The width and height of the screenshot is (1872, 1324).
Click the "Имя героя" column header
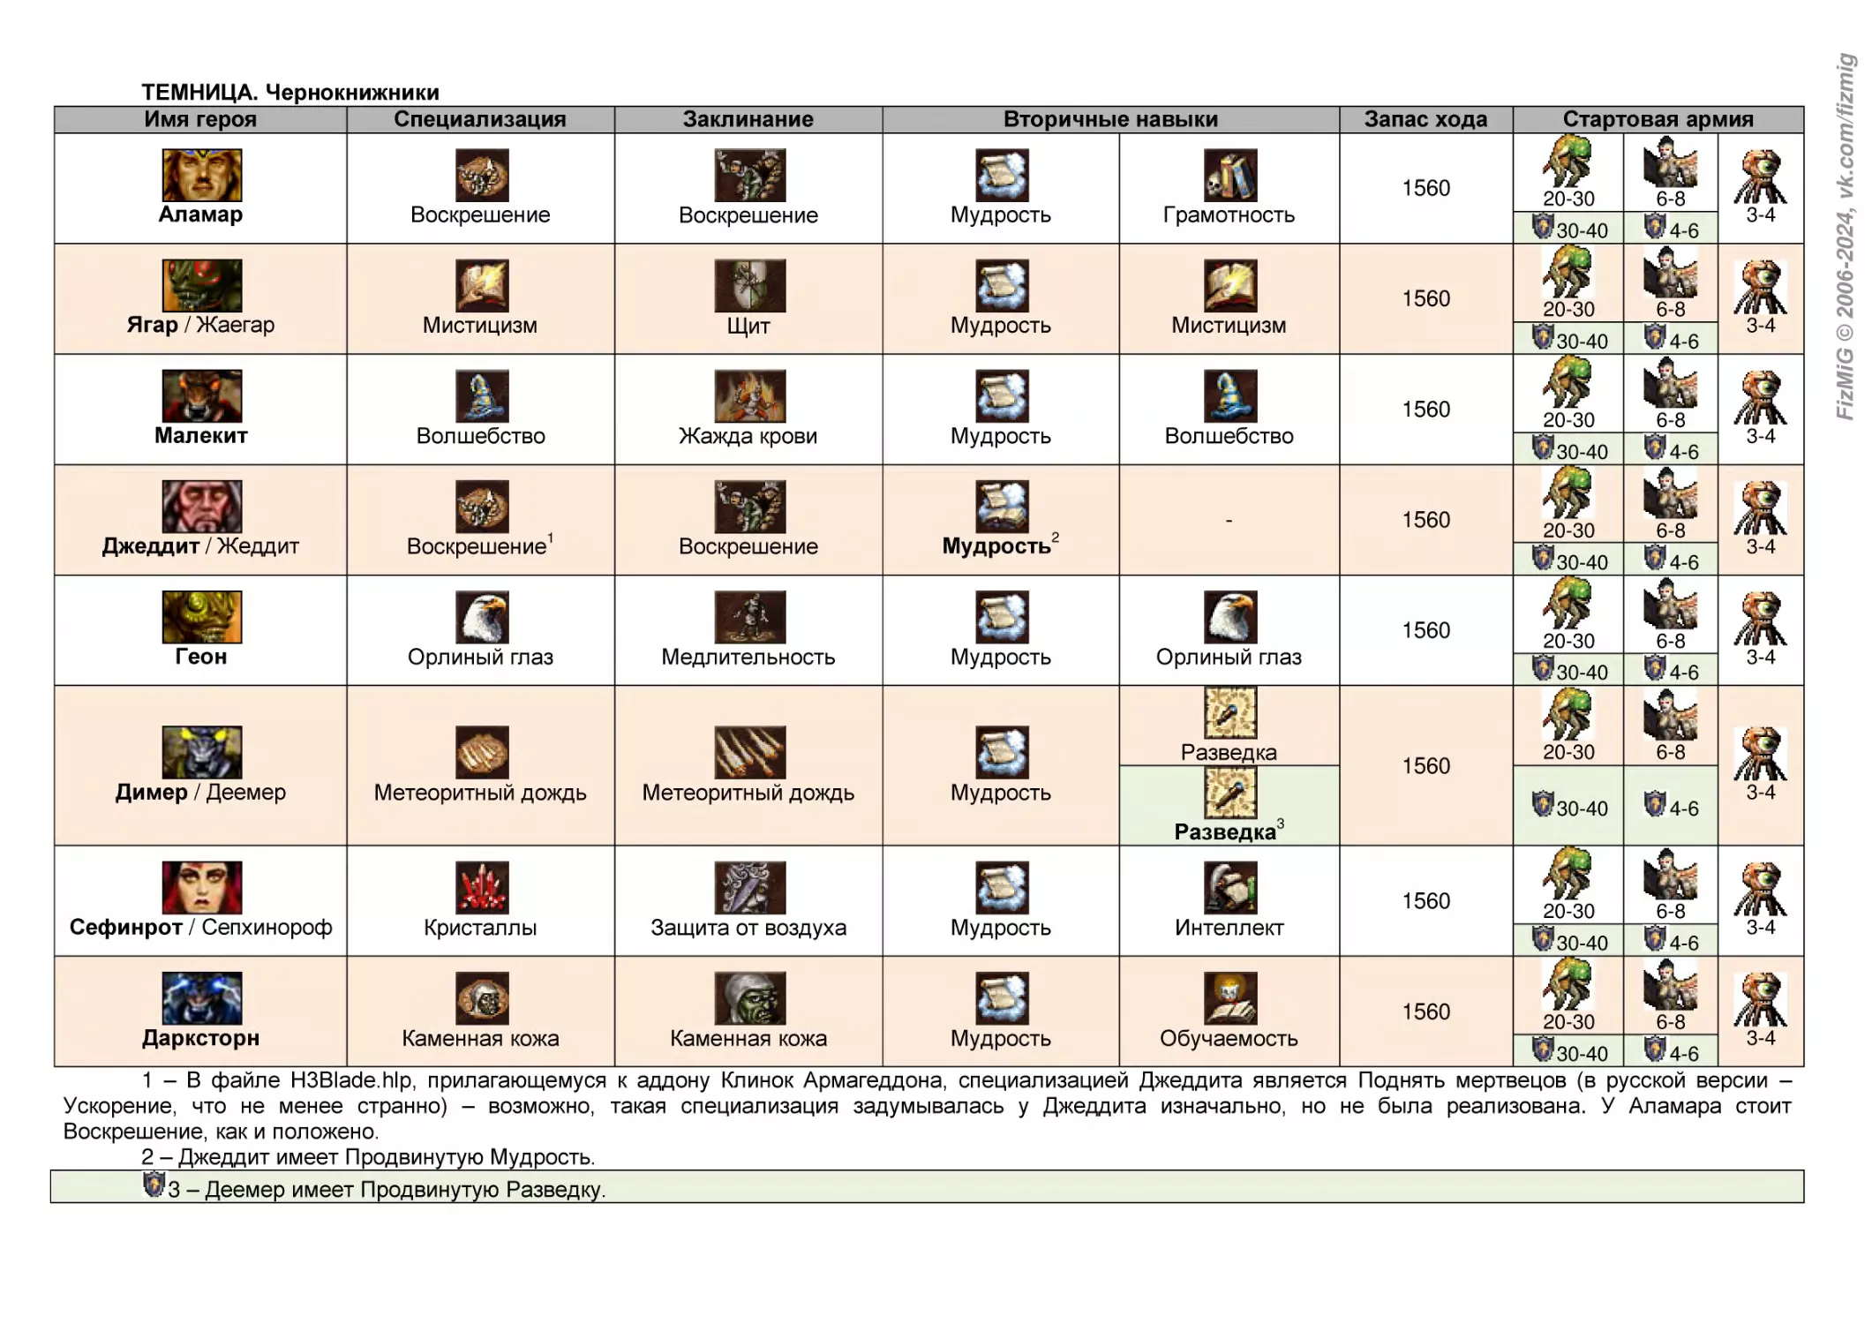click(x=200, y=119)
